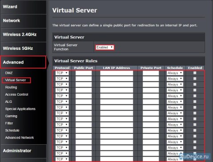Go to Advanced Network page
Image resolution: width=213 pixels, height=162 pixels.
coord(20,138)
